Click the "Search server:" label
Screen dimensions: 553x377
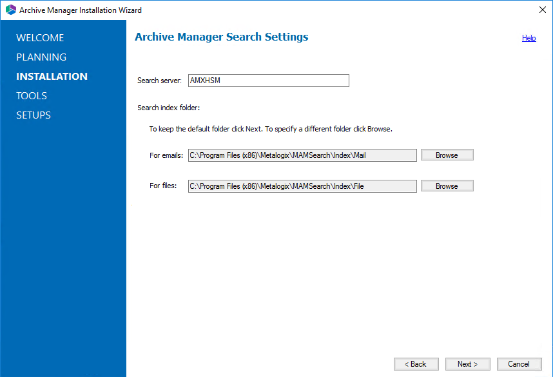[x=160, y=81]
